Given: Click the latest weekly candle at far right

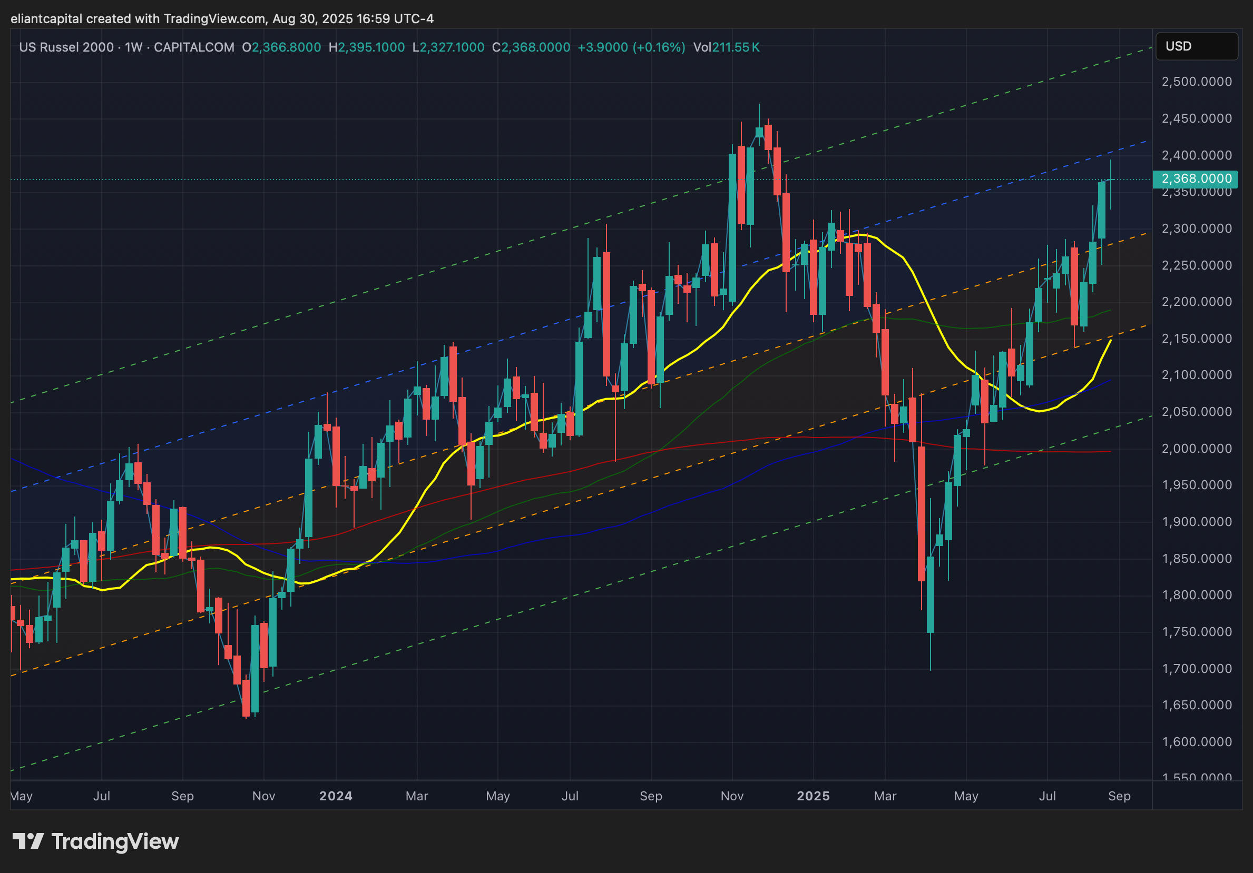Looking at the screenshot, I should coord(1111,180).
